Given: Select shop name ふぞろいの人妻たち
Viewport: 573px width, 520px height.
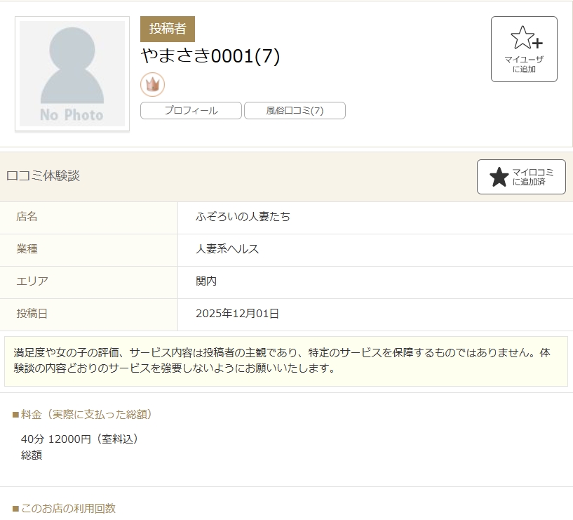Looking at the screenshot, I should click(x=243, y=217).
